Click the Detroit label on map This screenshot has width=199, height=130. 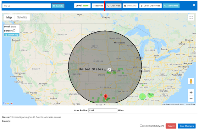(156, 56)
